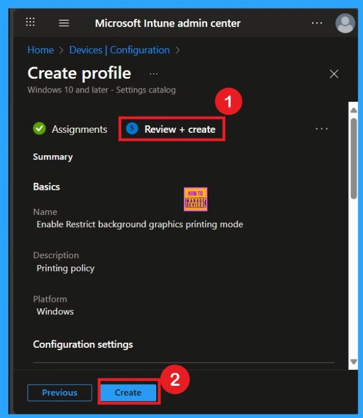
Task: Open the hamburger navigation menu
Action: click(64, 23)
